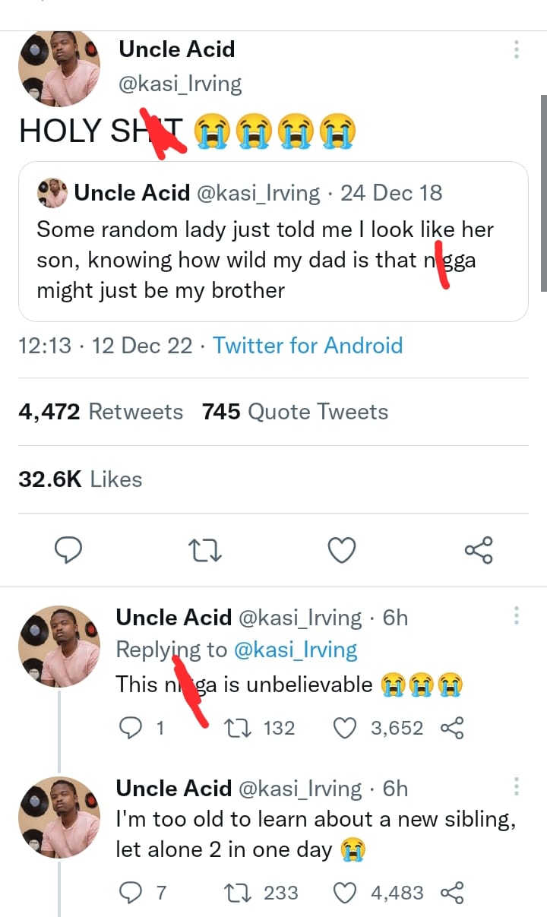View the 32.6K Likes list
Image resolution: width=547 pixels, height=917 pixels.
tap(80, 479)
